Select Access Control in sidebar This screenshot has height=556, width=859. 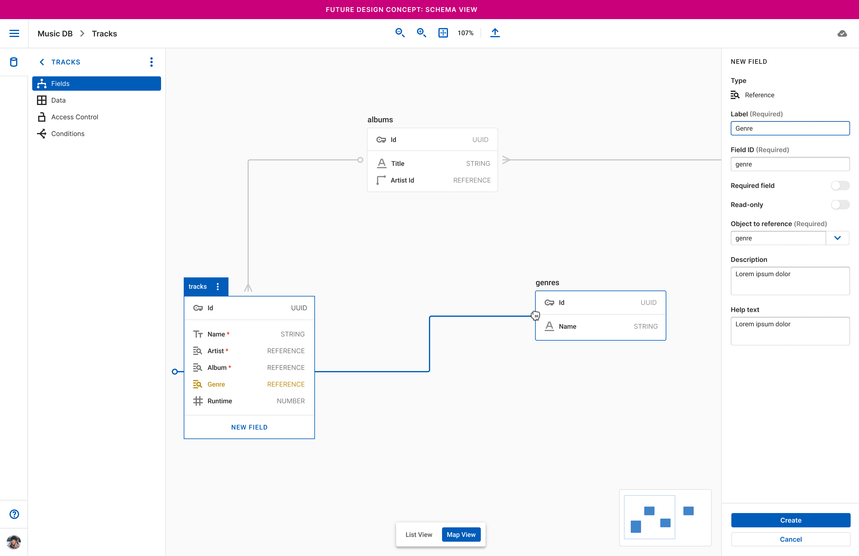point(75,117)
